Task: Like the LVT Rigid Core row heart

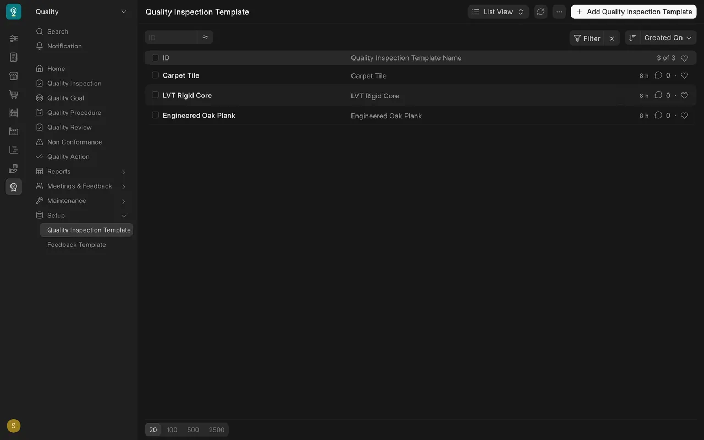Action: pyautogui.click(x=684, y=95)
